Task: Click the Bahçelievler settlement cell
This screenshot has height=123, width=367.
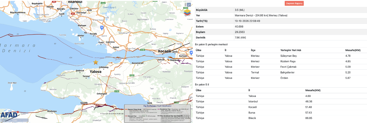Action: [x=287, y=73]
